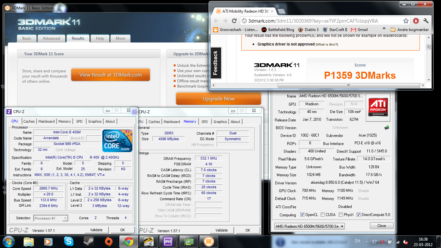Open the More tab in 3DMark 11

tap(120, 38)
